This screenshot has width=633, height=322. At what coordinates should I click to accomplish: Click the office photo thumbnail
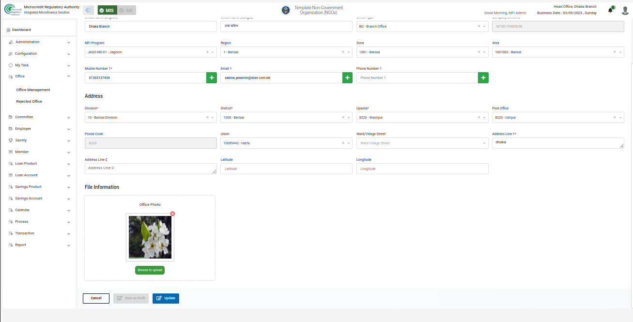(x=150, y=237)
